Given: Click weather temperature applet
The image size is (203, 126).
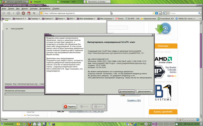Looking at the screenshot, I should click(x=179, y=124).
